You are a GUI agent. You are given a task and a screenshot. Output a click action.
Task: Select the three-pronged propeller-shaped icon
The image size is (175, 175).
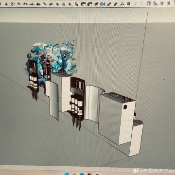click(x=122, y=4)
